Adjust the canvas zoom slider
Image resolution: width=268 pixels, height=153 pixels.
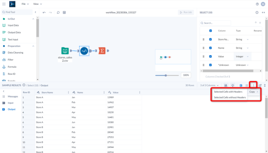[166, 75]
